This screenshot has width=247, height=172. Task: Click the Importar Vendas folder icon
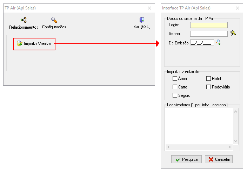(x=20, y=43)
